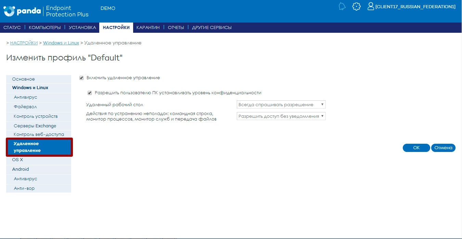Open Серверы Exchange sidebar section

point(39,126)
